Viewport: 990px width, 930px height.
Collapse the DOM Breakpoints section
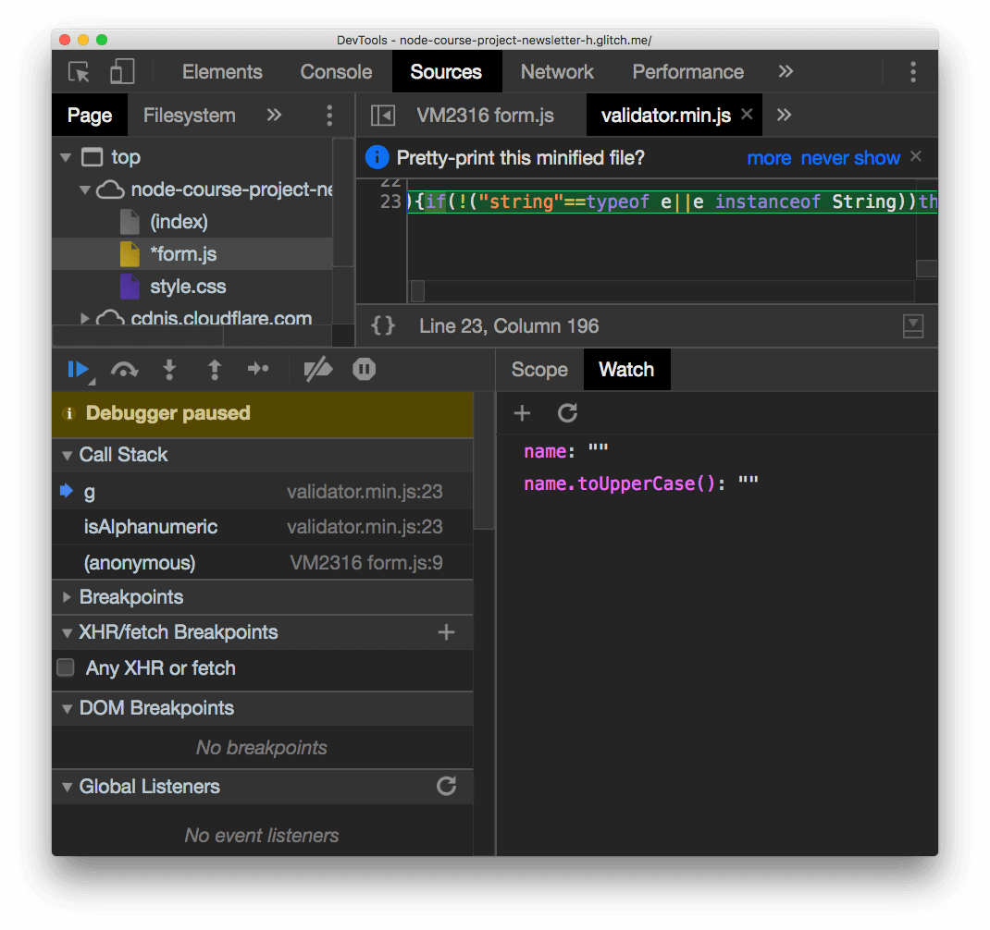coord(67,708)
